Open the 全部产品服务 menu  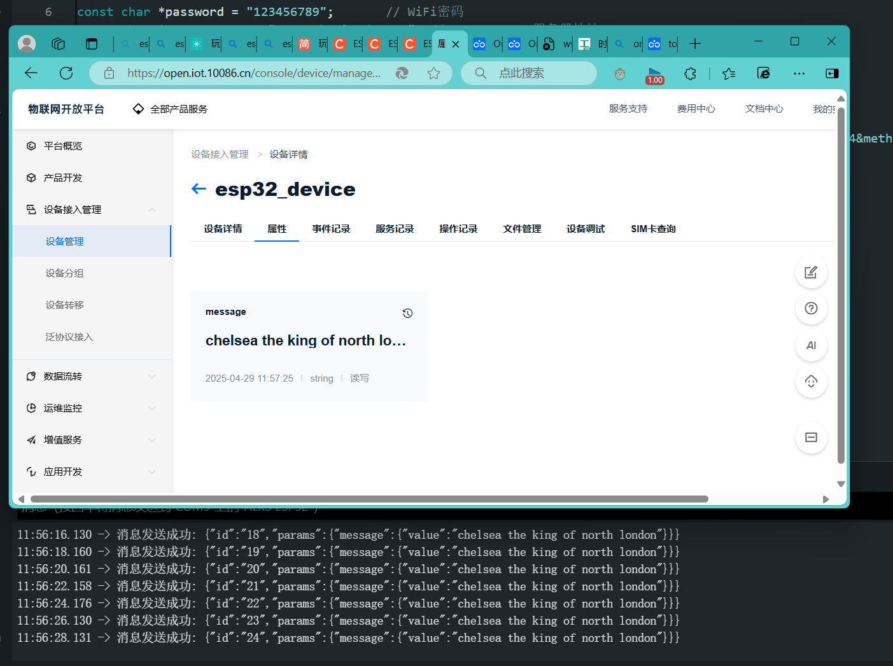(170, 109)
